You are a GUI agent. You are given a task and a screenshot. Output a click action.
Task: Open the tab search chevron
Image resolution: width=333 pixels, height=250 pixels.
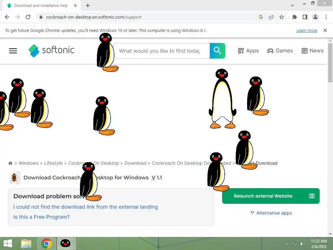(x=292, y=6)
